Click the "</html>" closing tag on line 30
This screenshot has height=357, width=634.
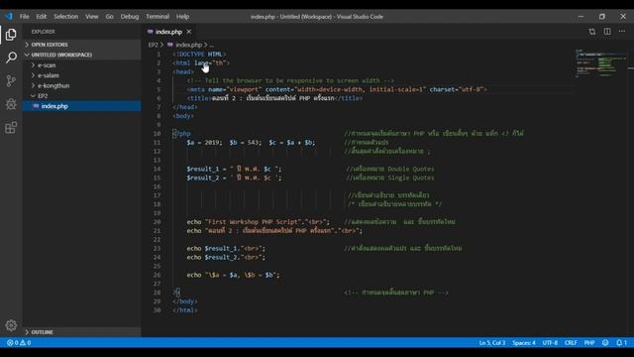185,310
